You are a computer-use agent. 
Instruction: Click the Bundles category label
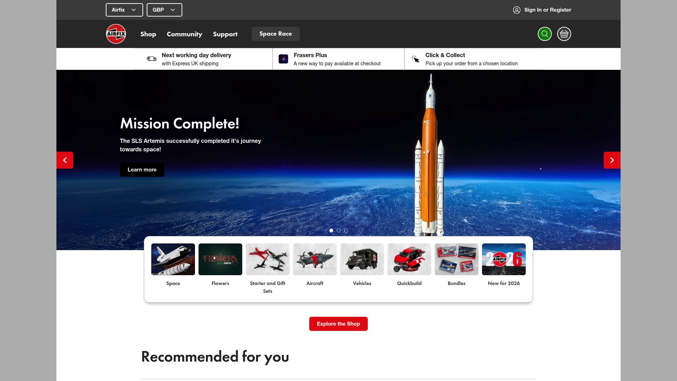tap(457, 283)
